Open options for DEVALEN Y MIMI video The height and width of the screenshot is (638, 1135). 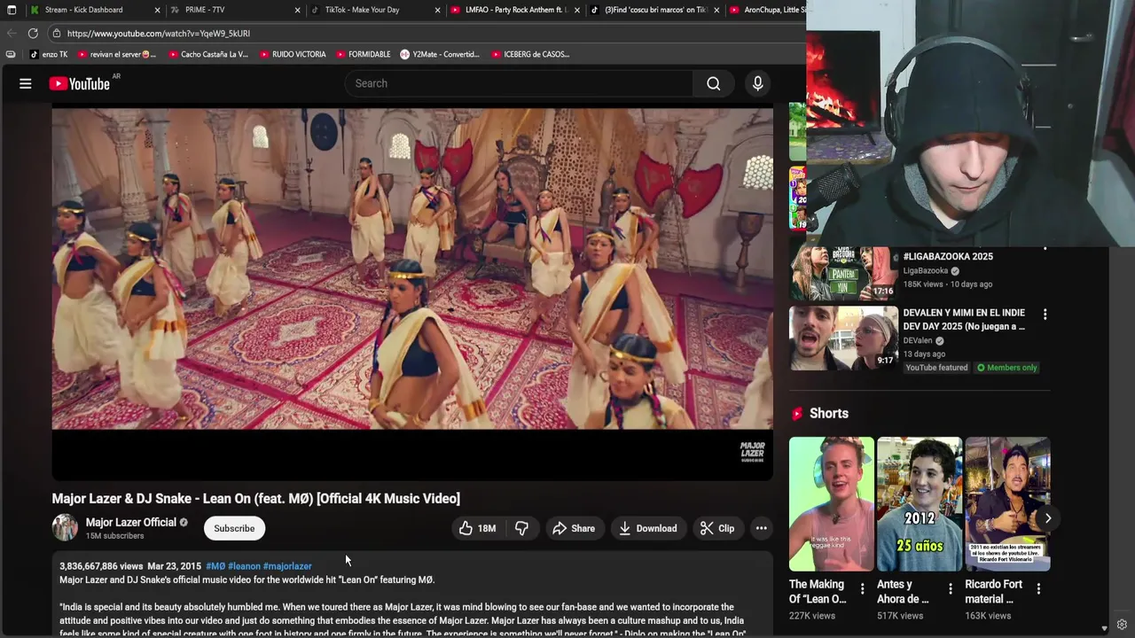[1045, 315]
